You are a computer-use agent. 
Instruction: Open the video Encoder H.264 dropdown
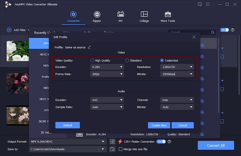(x=107, y=67)
